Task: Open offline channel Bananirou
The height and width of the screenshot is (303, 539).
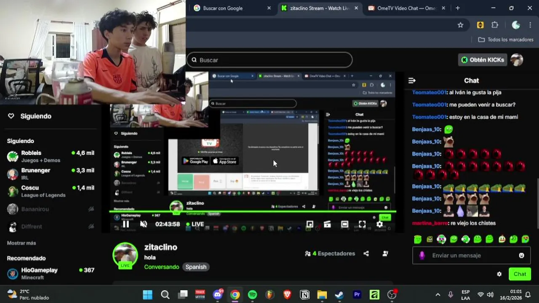Action: [51, 209]
